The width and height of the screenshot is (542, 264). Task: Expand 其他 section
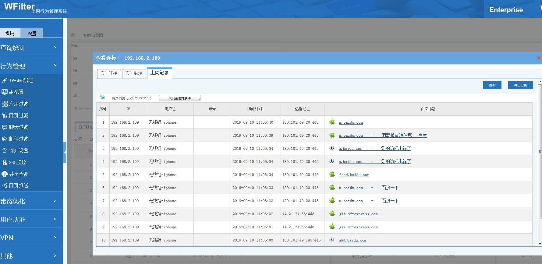[x=31, y=255]
